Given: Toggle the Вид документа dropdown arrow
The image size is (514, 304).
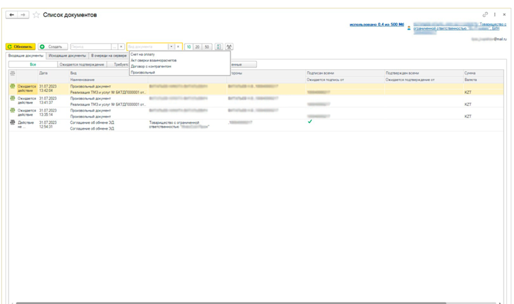Looking at the screenshot, I should [171, 47].
